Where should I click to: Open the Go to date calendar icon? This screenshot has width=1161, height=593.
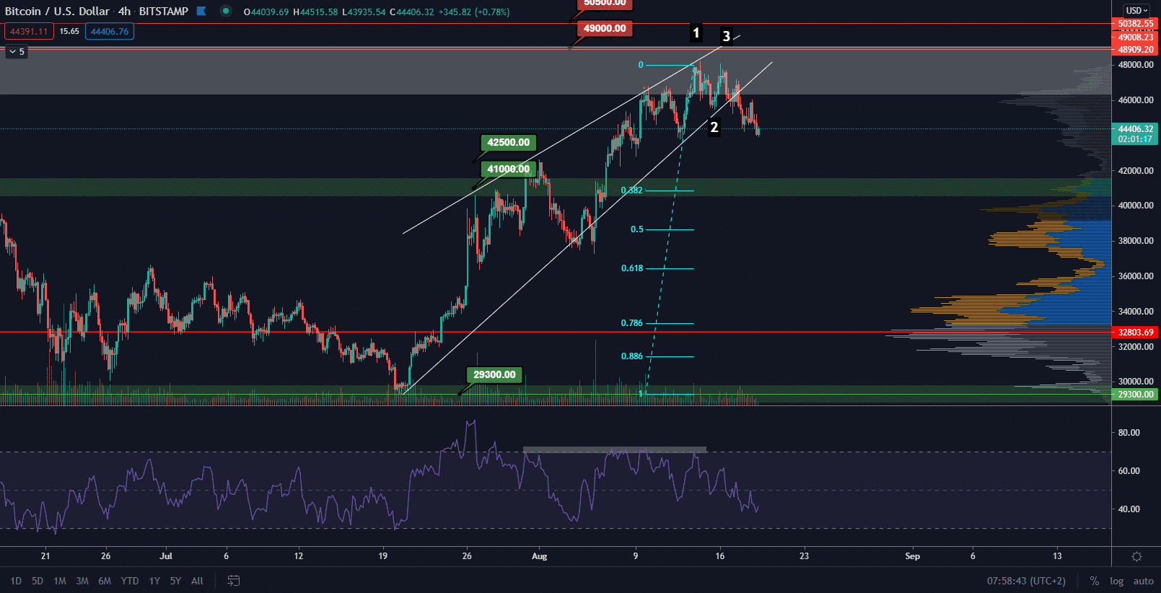tap(233, 581)
